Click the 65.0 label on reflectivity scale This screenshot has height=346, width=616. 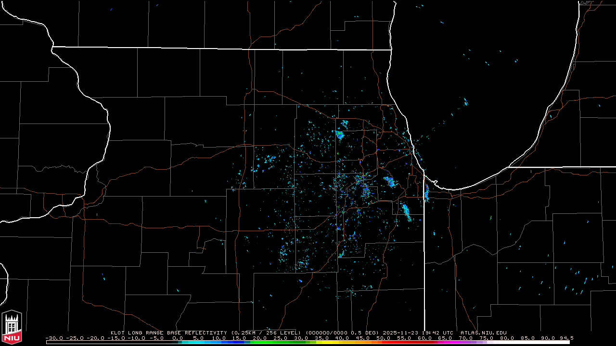(x=445, y=338)
